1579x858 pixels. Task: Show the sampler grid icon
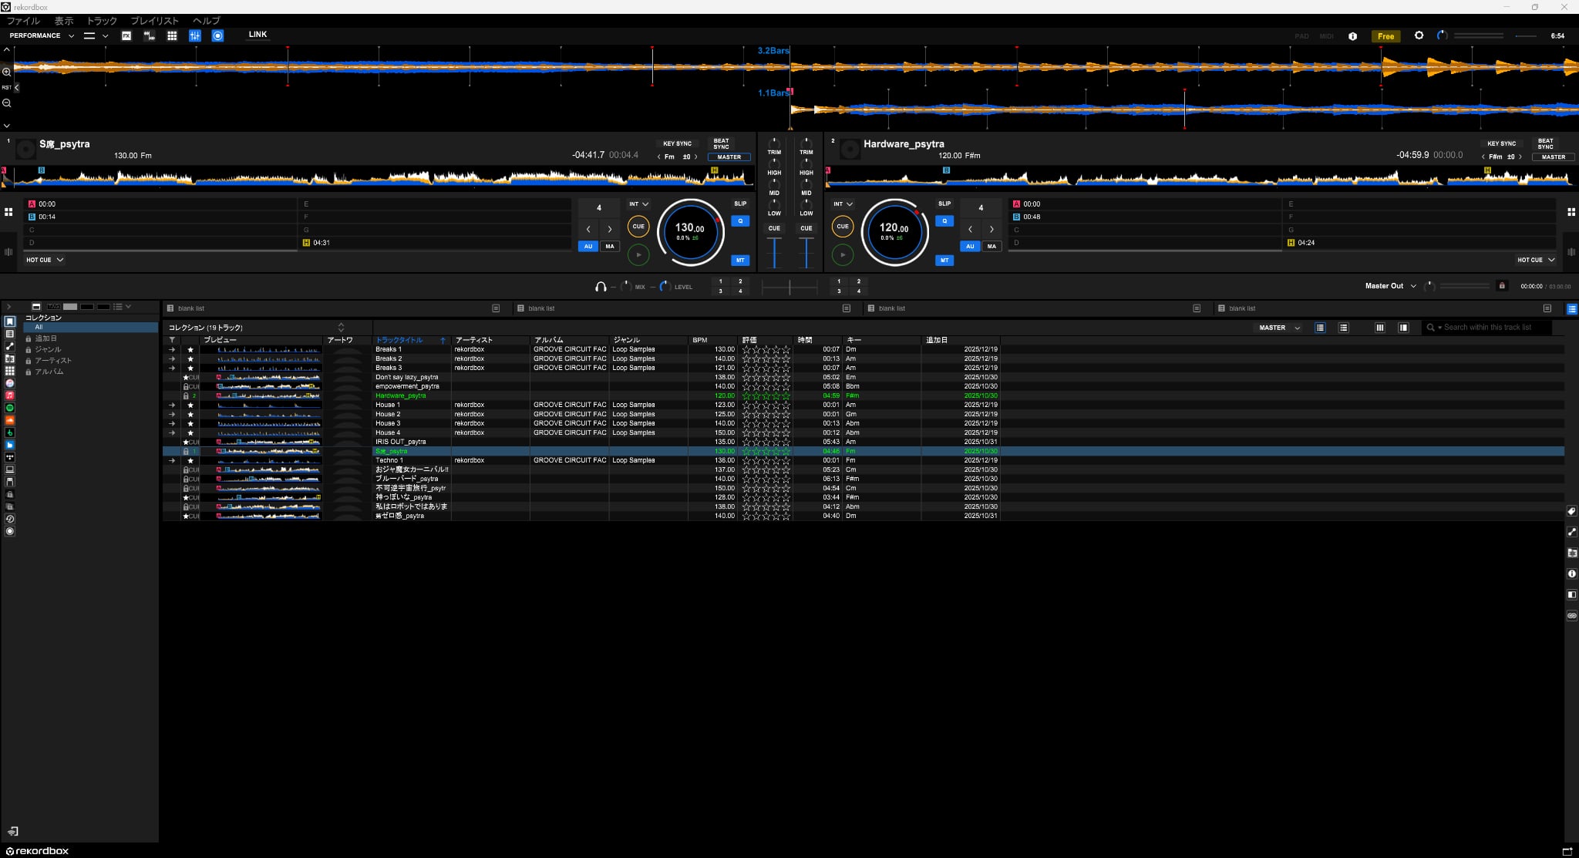click(172, 35)
